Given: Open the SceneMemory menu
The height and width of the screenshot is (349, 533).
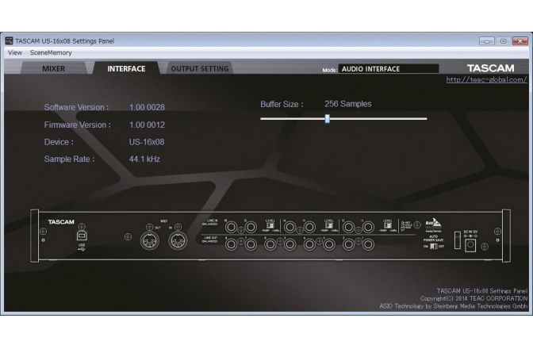Looking at the screenshot, I should [51, 52].
